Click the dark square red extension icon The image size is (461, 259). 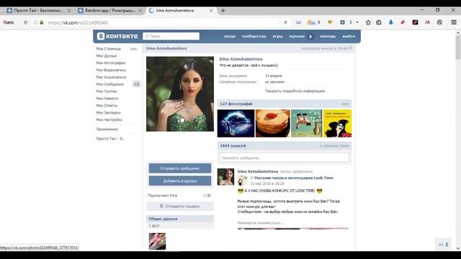coord(415,22)
